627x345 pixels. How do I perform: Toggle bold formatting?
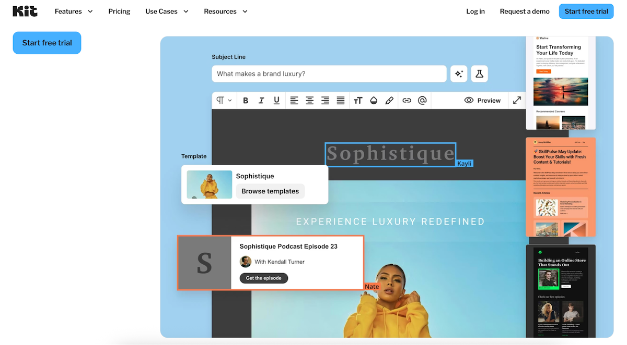pos(246,101)
